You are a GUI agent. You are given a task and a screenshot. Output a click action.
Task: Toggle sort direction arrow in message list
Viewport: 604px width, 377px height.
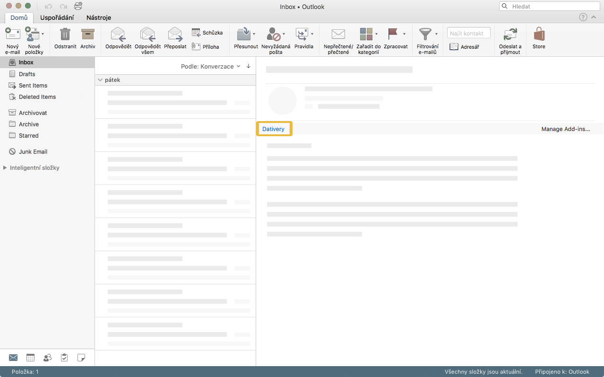tap(249, 66)
